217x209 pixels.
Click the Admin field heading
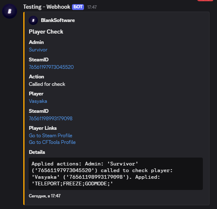36,42
